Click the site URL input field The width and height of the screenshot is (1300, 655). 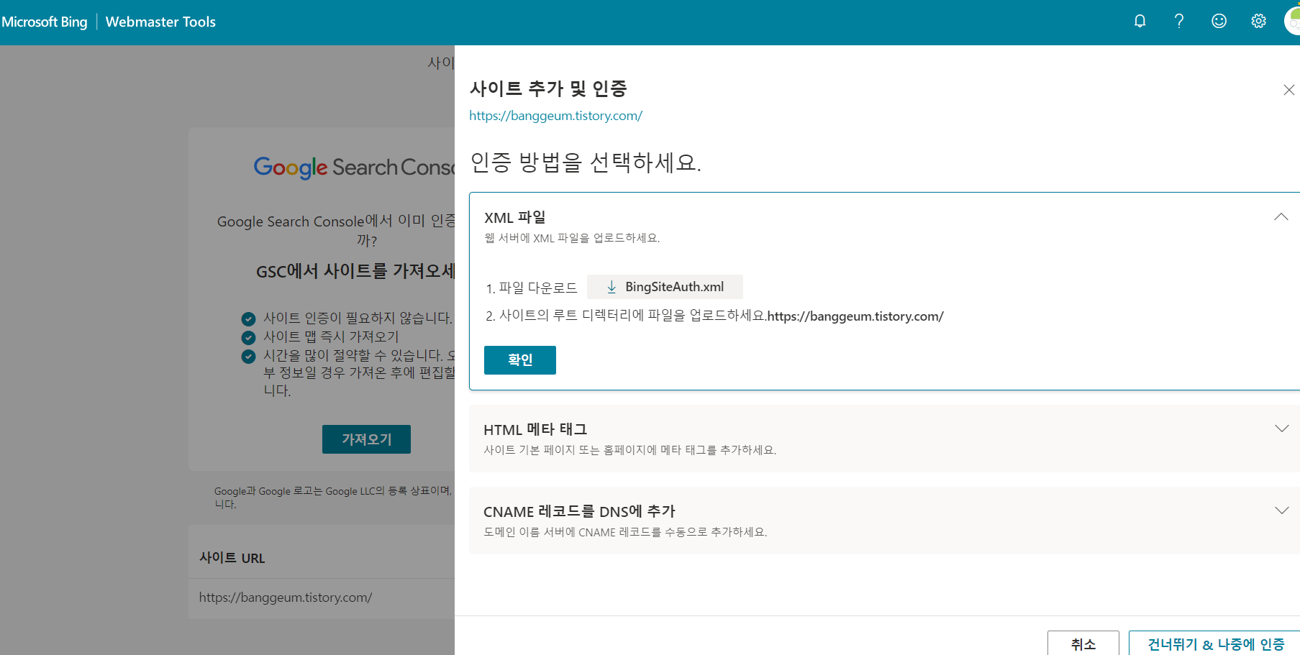point(322,598)
